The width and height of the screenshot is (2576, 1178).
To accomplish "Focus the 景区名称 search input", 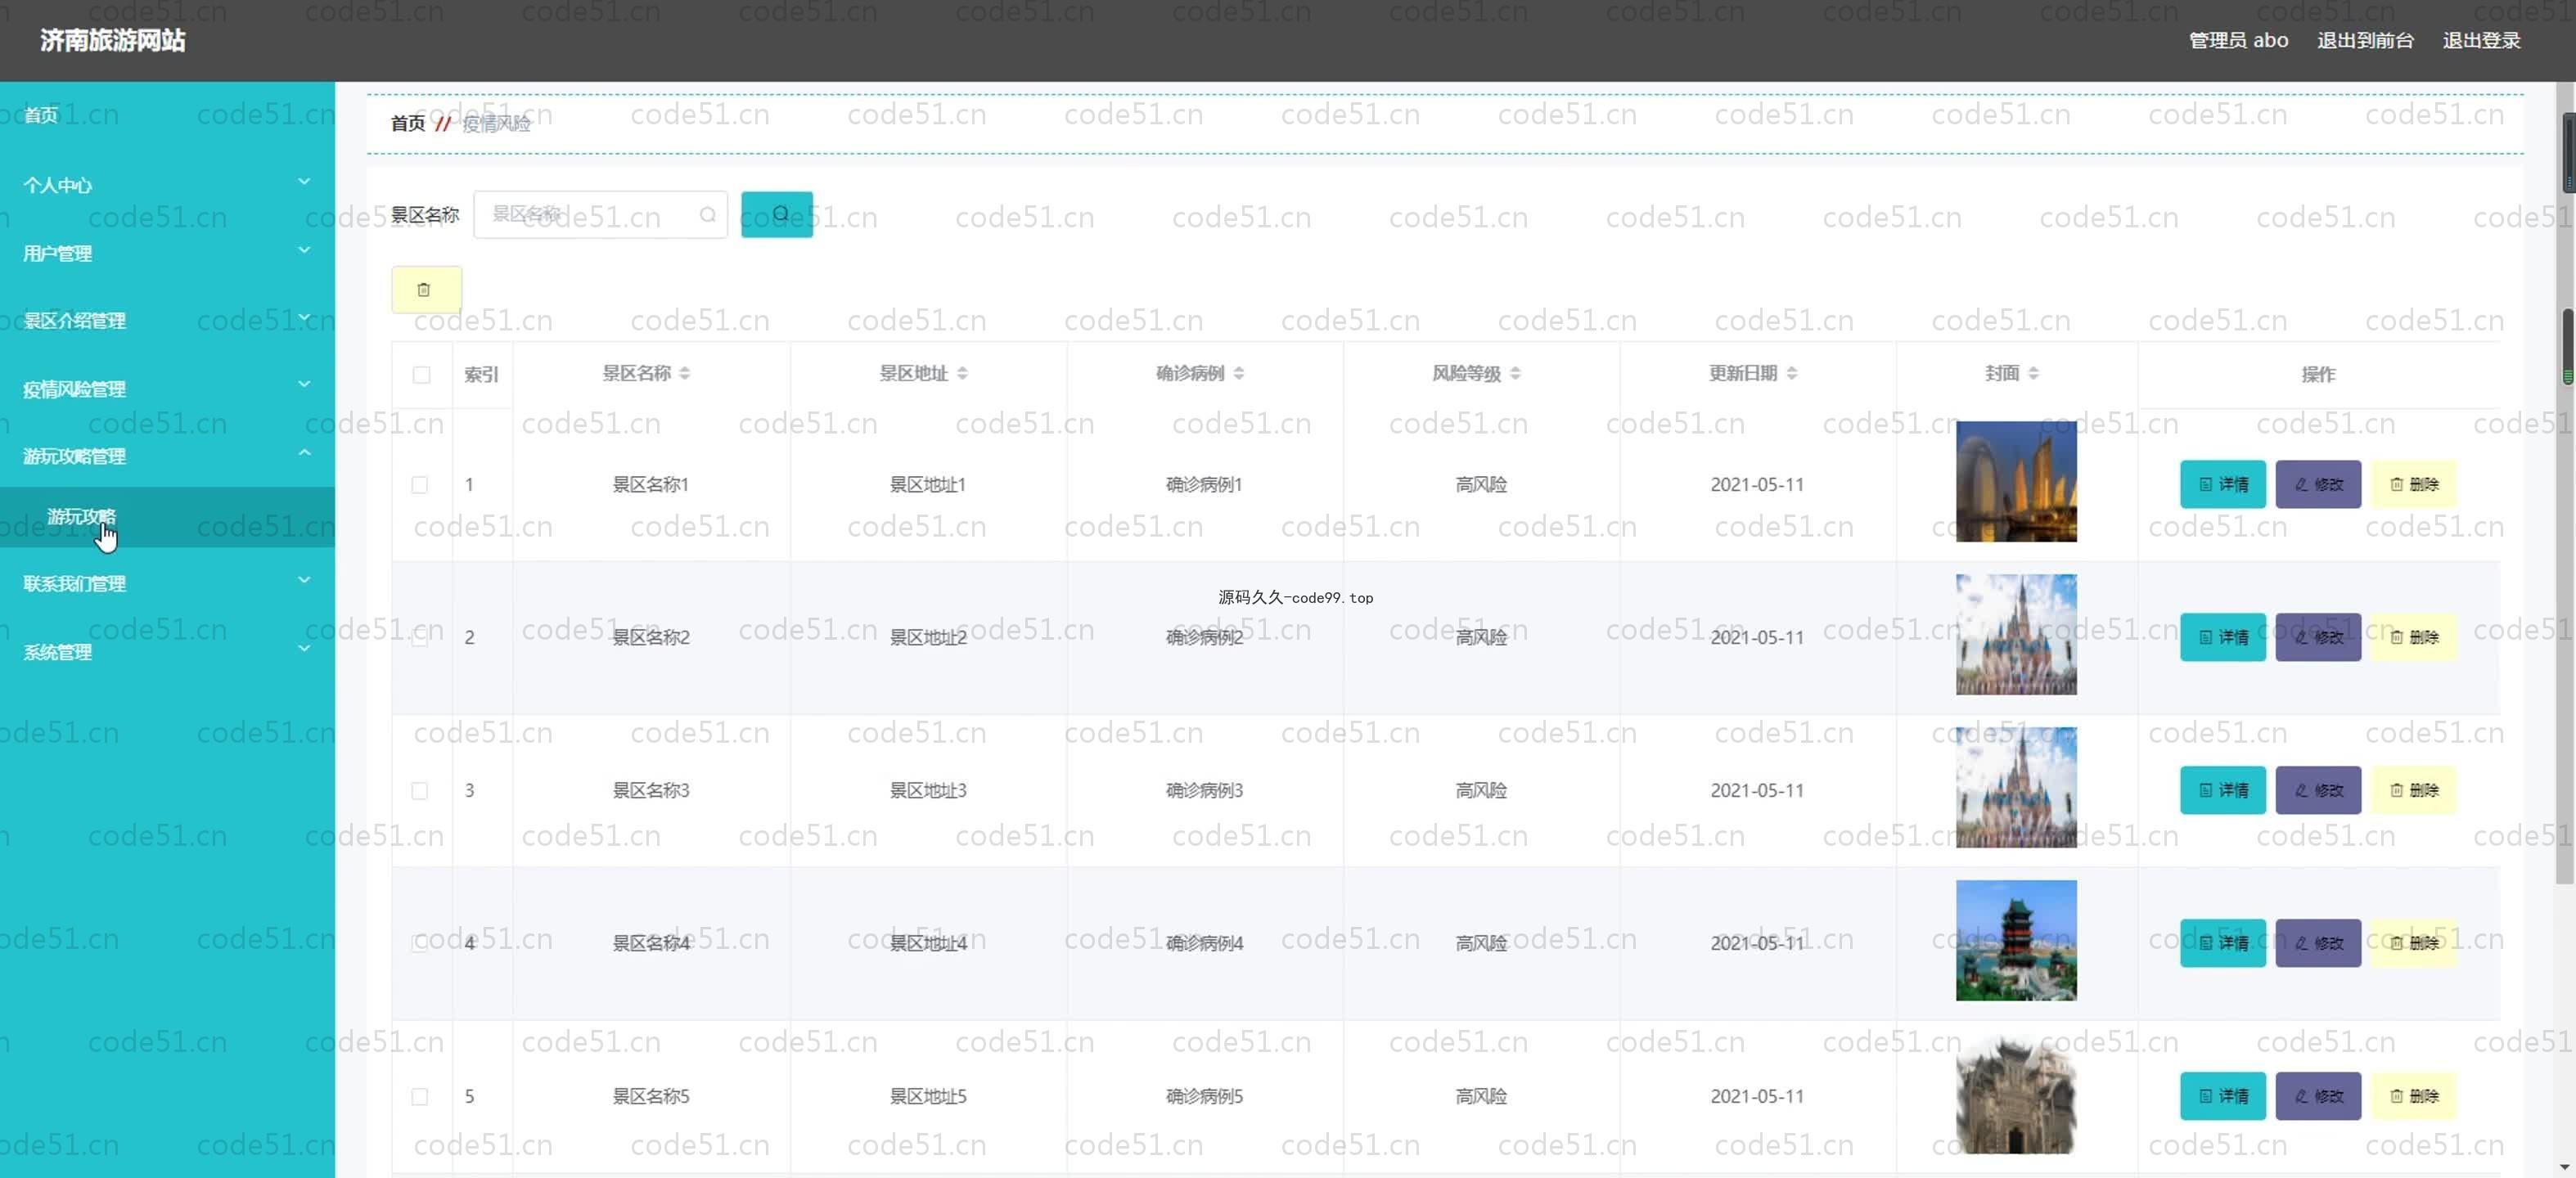I will coord(600,215).
